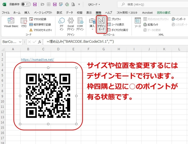Switch to the 挿入 ribbon tab

pos(27,12)
